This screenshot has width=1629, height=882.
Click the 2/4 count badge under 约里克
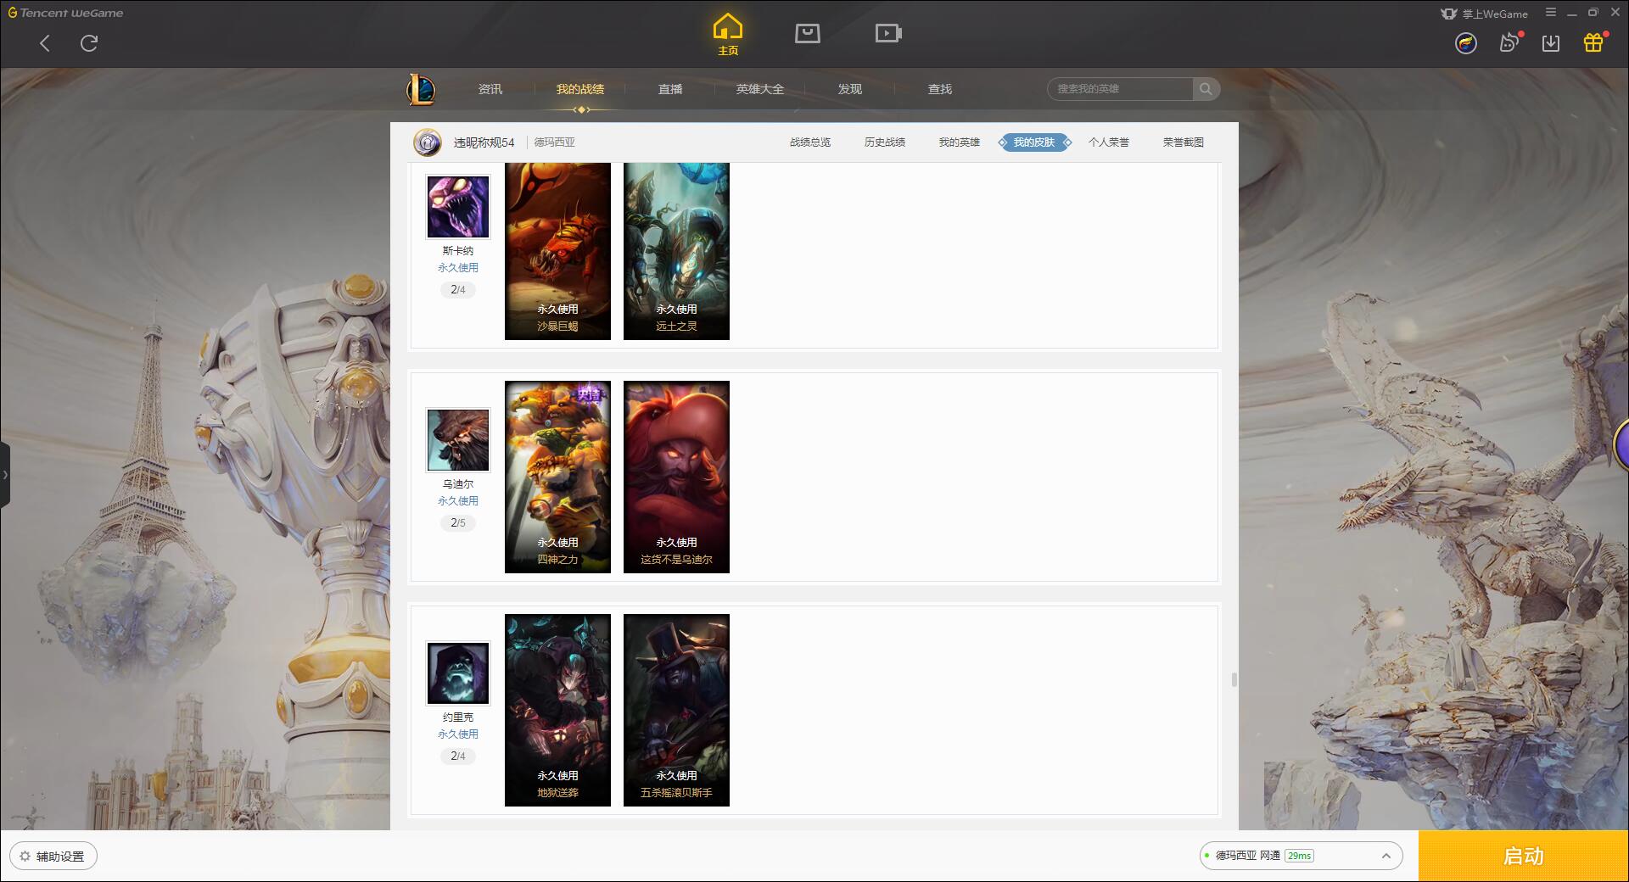click(x=458, y=756)
